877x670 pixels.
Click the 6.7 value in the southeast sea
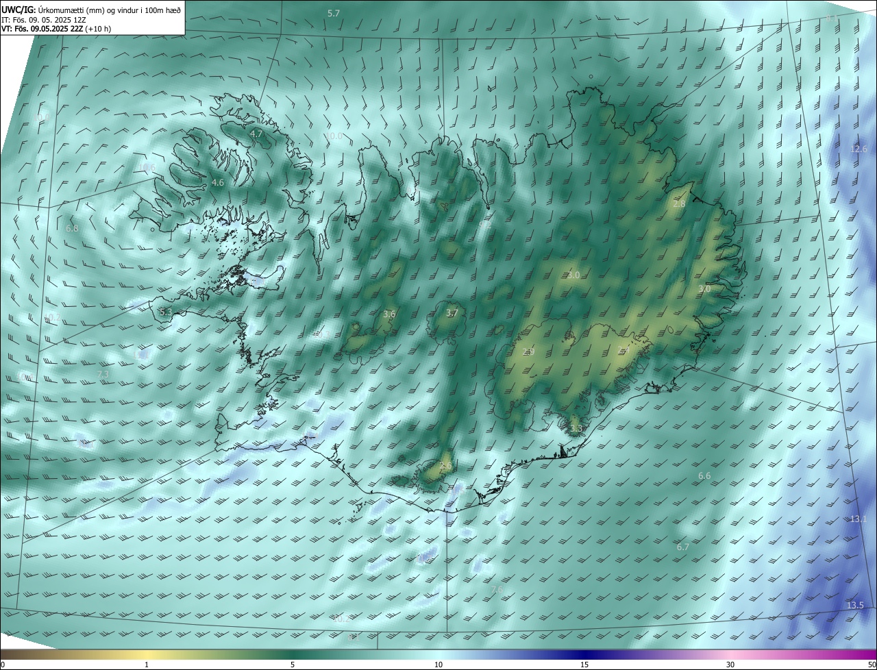point(683,547)
